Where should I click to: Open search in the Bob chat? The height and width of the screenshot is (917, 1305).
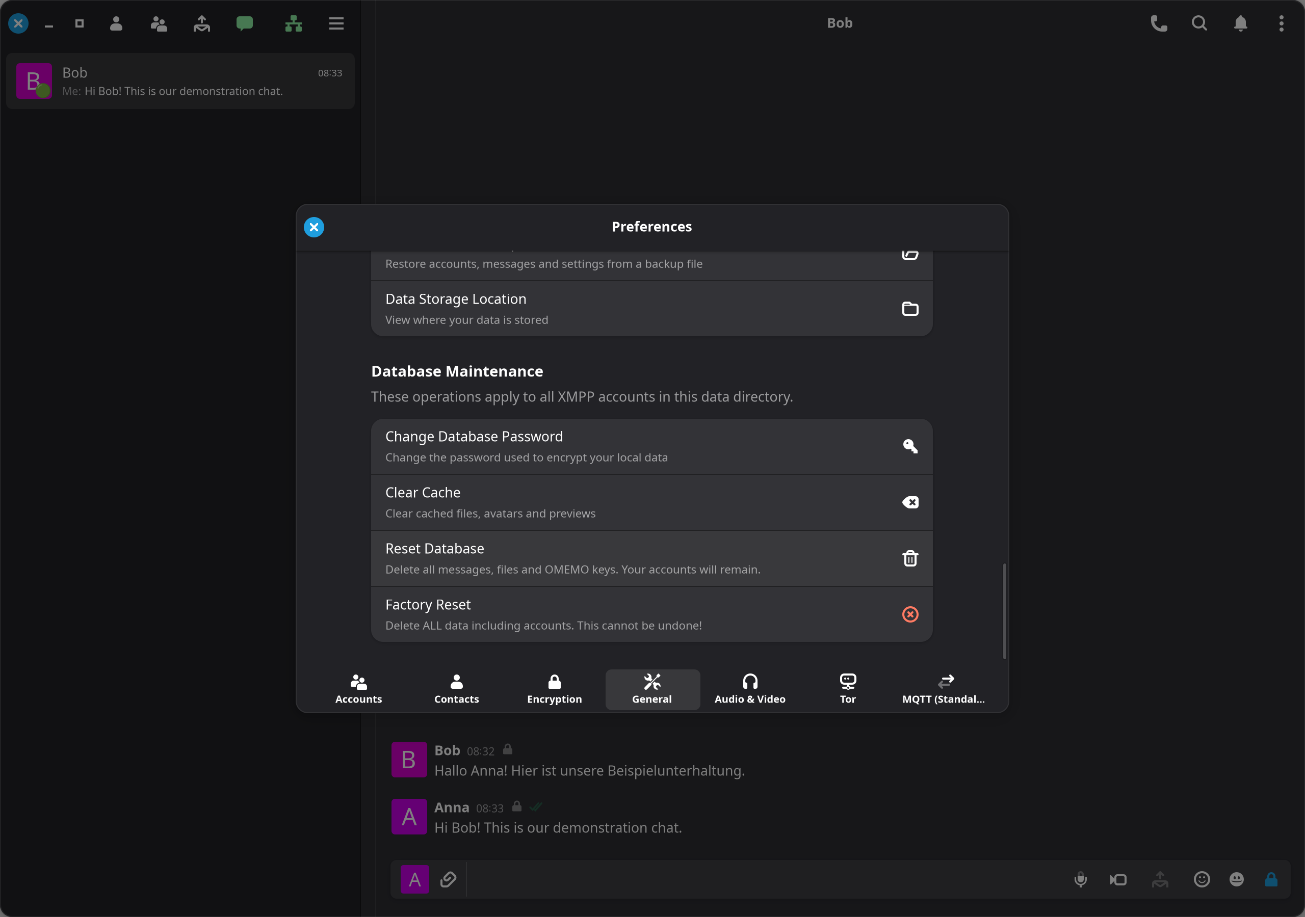click(x=1199, y=23)
